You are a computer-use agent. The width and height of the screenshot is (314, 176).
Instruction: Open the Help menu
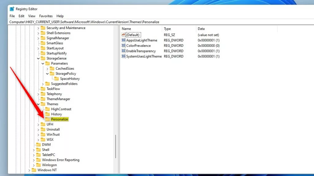(60, 16)
